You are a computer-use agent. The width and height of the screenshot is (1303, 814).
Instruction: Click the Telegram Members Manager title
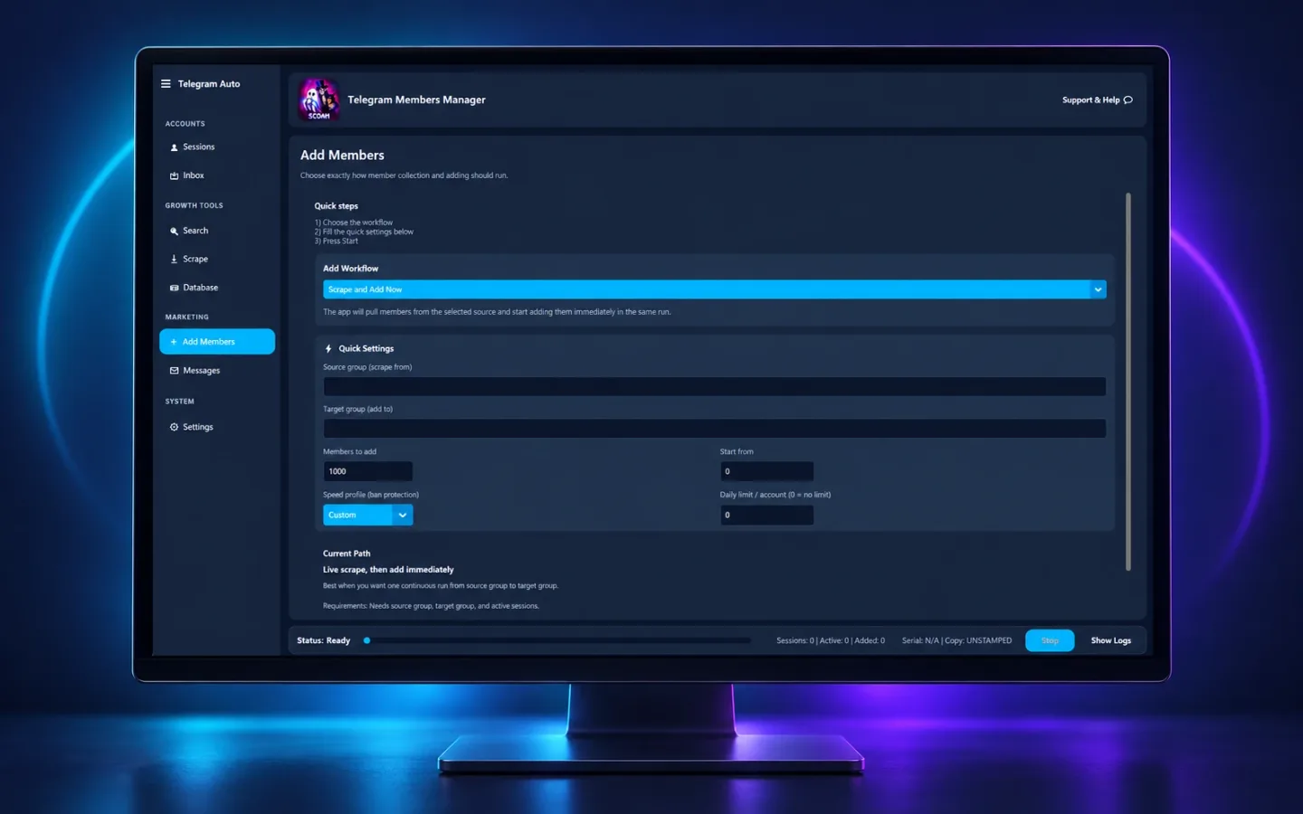tap(416, 99)
